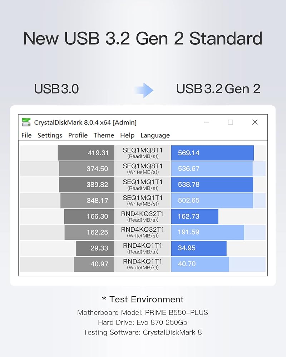Click the 569.14 read result bar

click(212, 153)
